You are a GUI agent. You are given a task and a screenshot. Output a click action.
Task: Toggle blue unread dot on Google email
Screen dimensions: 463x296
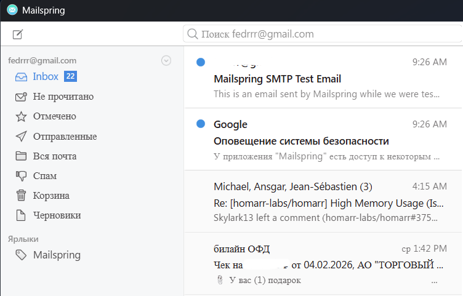pyautogui.click(x=200, y=124)
